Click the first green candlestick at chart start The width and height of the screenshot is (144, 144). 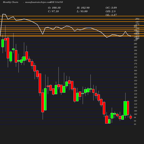tap(3, 43)
